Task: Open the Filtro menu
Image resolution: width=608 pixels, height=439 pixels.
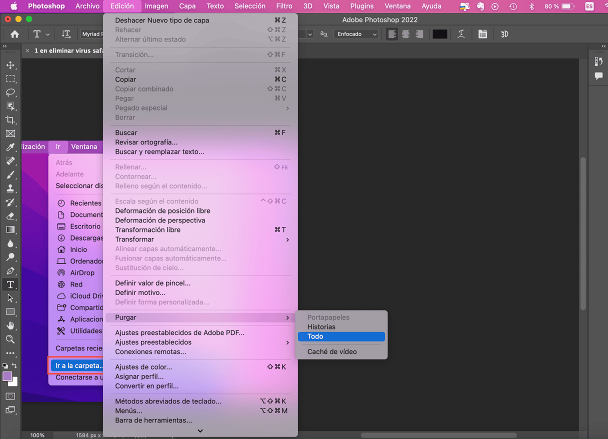Action: pyautogui.click(x=284, y=6)
